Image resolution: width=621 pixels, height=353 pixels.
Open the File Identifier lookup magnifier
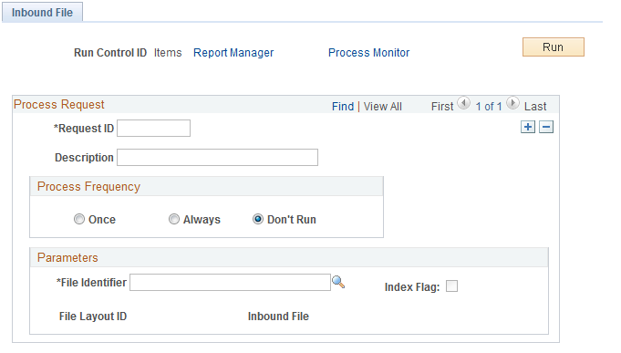(338, 282)
